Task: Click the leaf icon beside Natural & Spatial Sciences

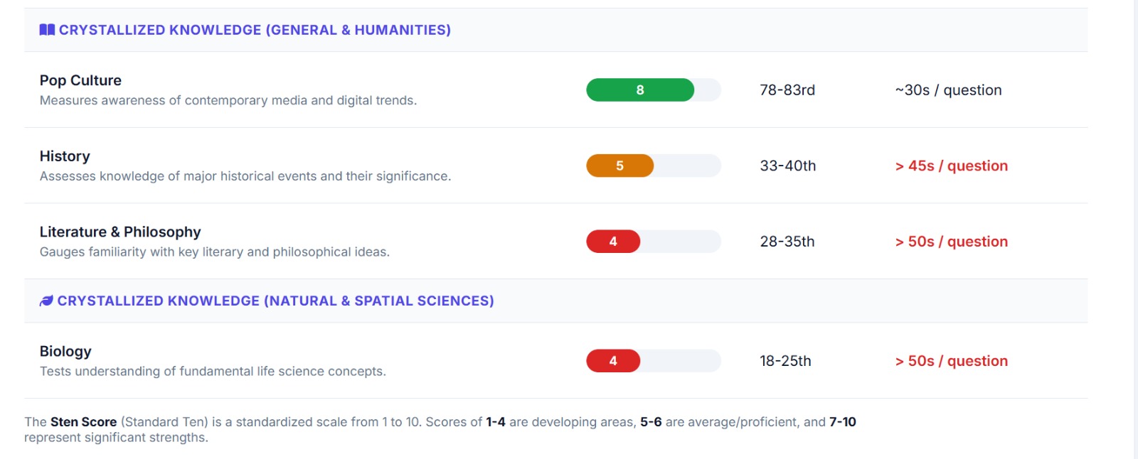Action: (46, 301)
